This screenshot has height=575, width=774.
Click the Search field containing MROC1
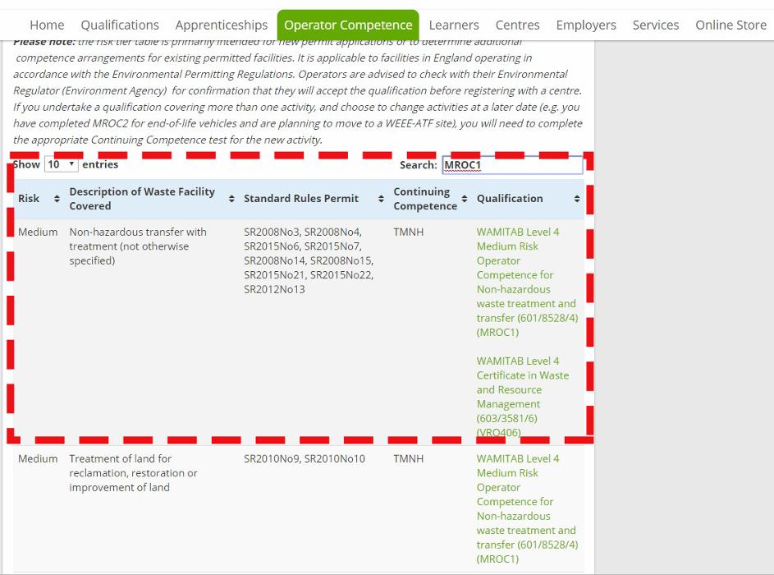click(x=512, y=165)
